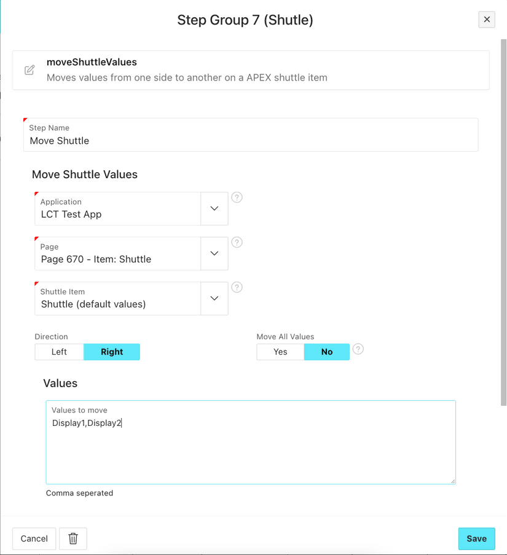The image size is (507, 555).
Task: Click the textarea resize handle corner
Action: tap(453, 481)
